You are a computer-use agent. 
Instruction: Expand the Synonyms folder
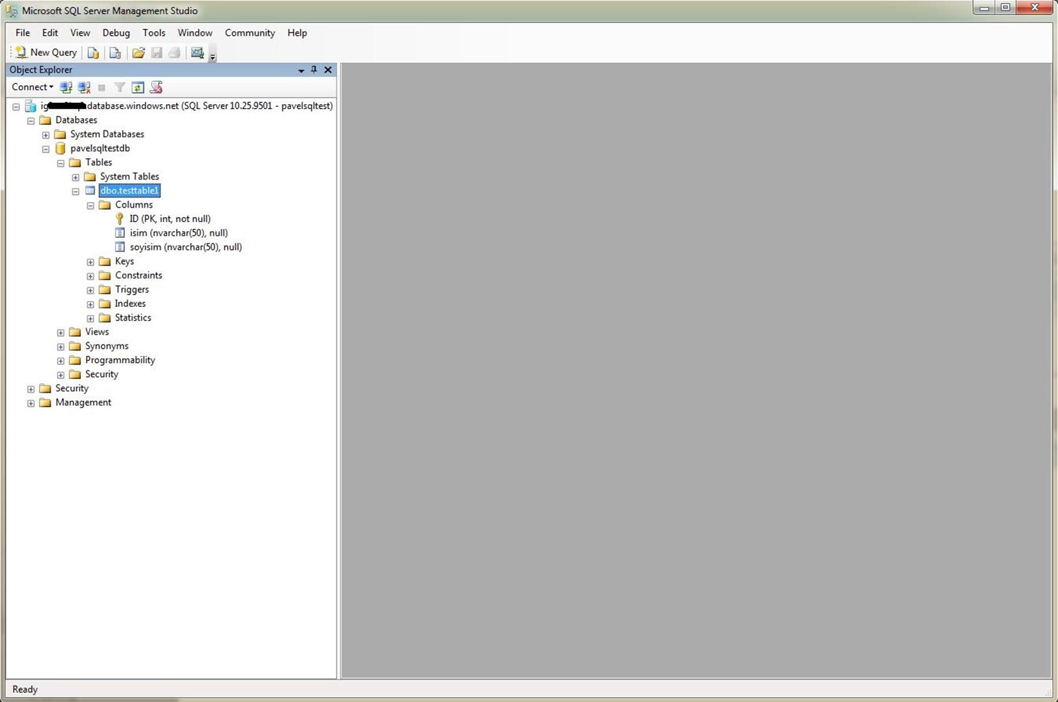(x=61, y=347)
